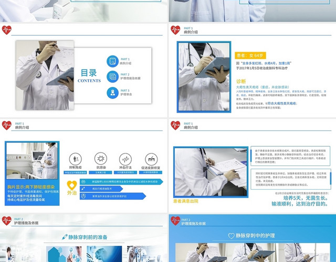Click the stethoscope image under 静脉穿刺前的准备

[145, 254]
